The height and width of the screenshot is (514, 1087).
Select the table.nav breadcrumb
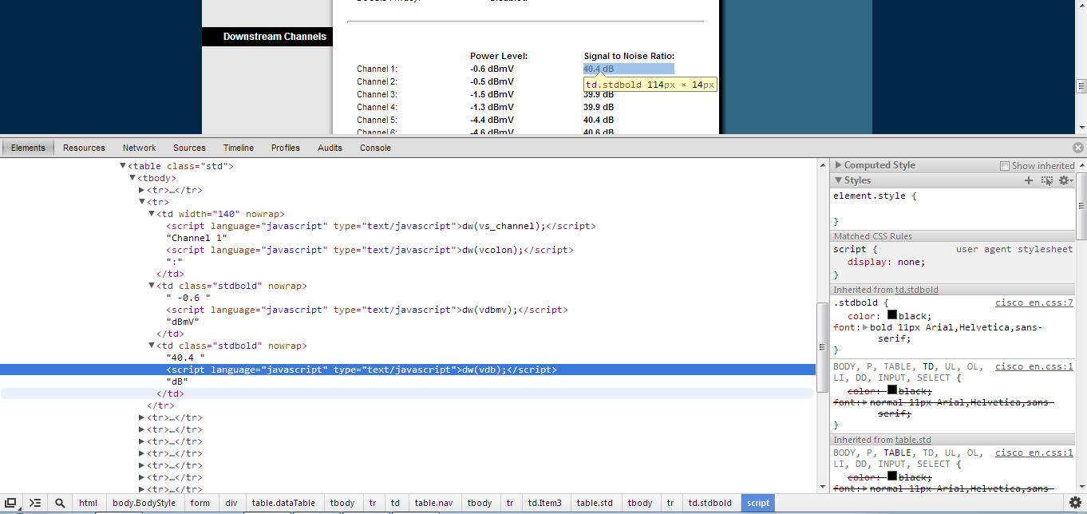click(x=434, y=503)
